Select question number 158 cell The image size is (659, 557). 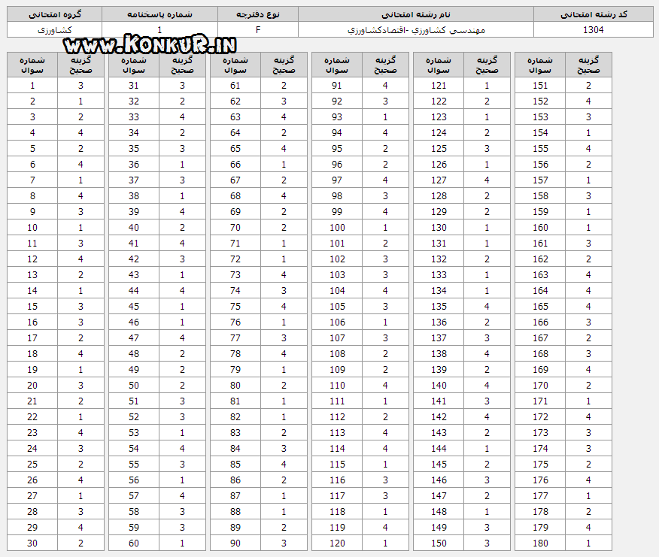coord(540,196)
